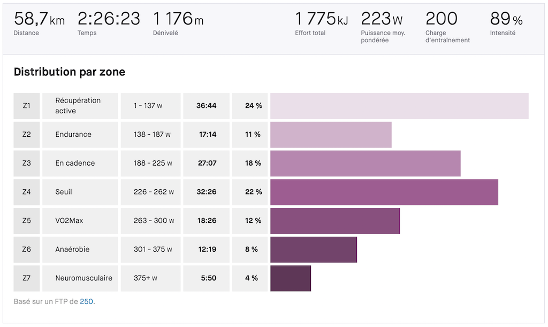Screen dimensions: 548x327
Task: Select the Z2 Endurance bar
Action: point(331,135)
